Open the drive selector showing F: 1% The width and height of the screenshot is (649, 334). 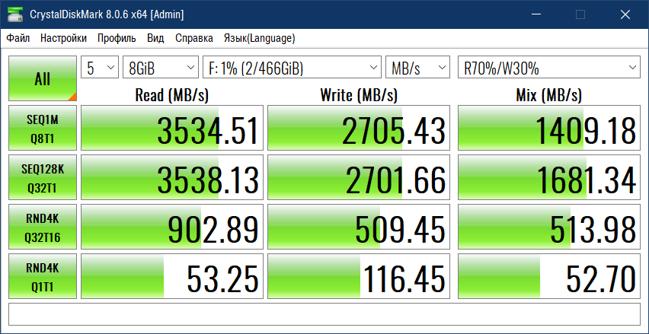292,68
